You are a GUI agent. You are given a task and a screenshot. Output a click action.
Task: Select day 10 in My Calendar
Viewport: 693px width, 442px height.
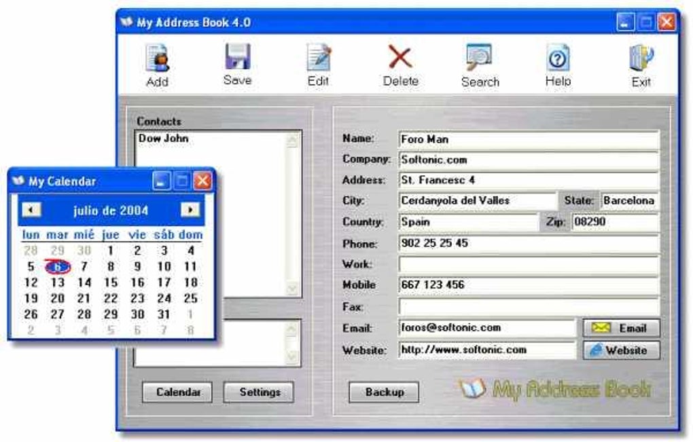pos(164,266)
